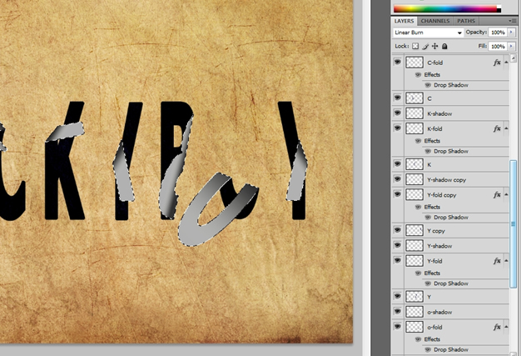Collapse effects of K-fold layer
The height and width of the screenshot is (356, 521).
506,128
